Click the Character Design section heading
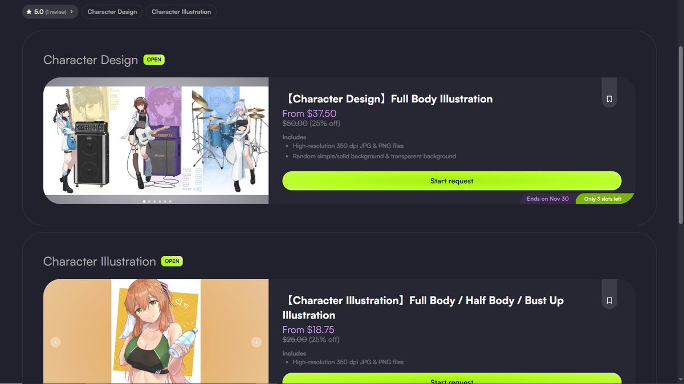 point(91,60)
